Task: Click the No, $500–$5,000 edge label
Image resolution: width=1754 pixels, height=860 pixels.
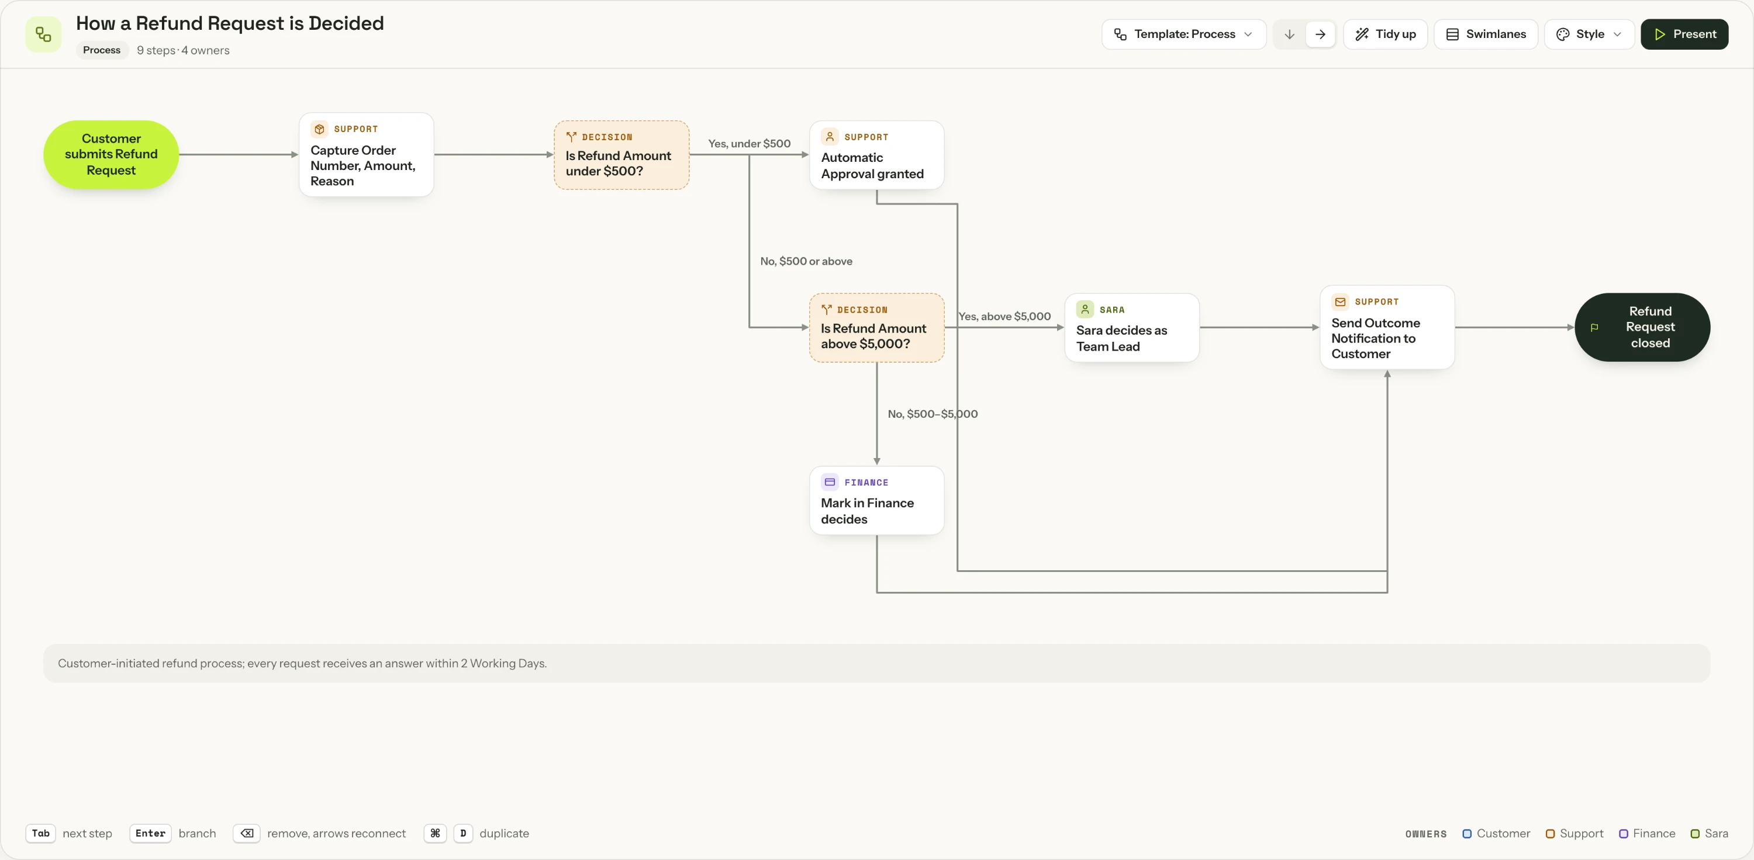Action: [932, 414]
